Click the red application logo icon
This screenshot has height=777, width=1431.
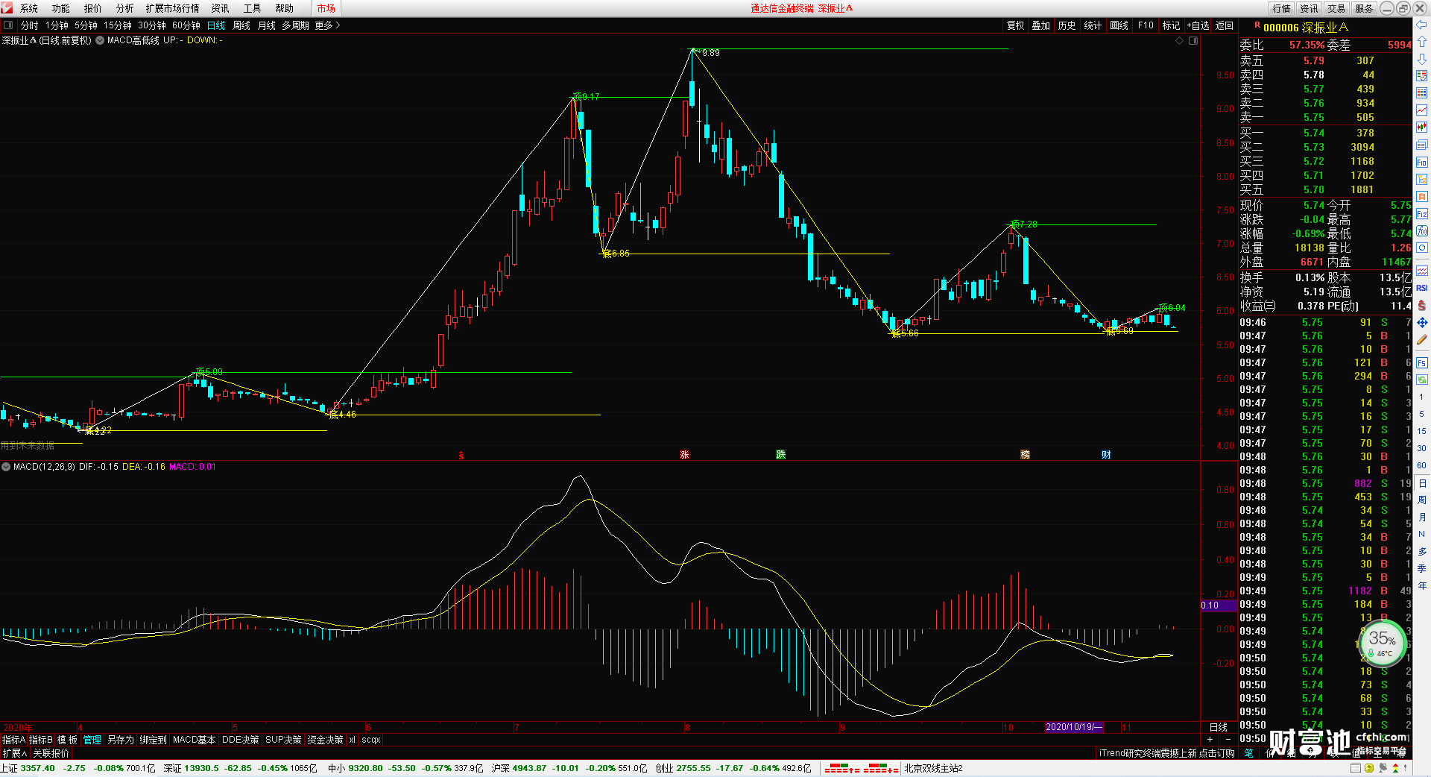7,7
